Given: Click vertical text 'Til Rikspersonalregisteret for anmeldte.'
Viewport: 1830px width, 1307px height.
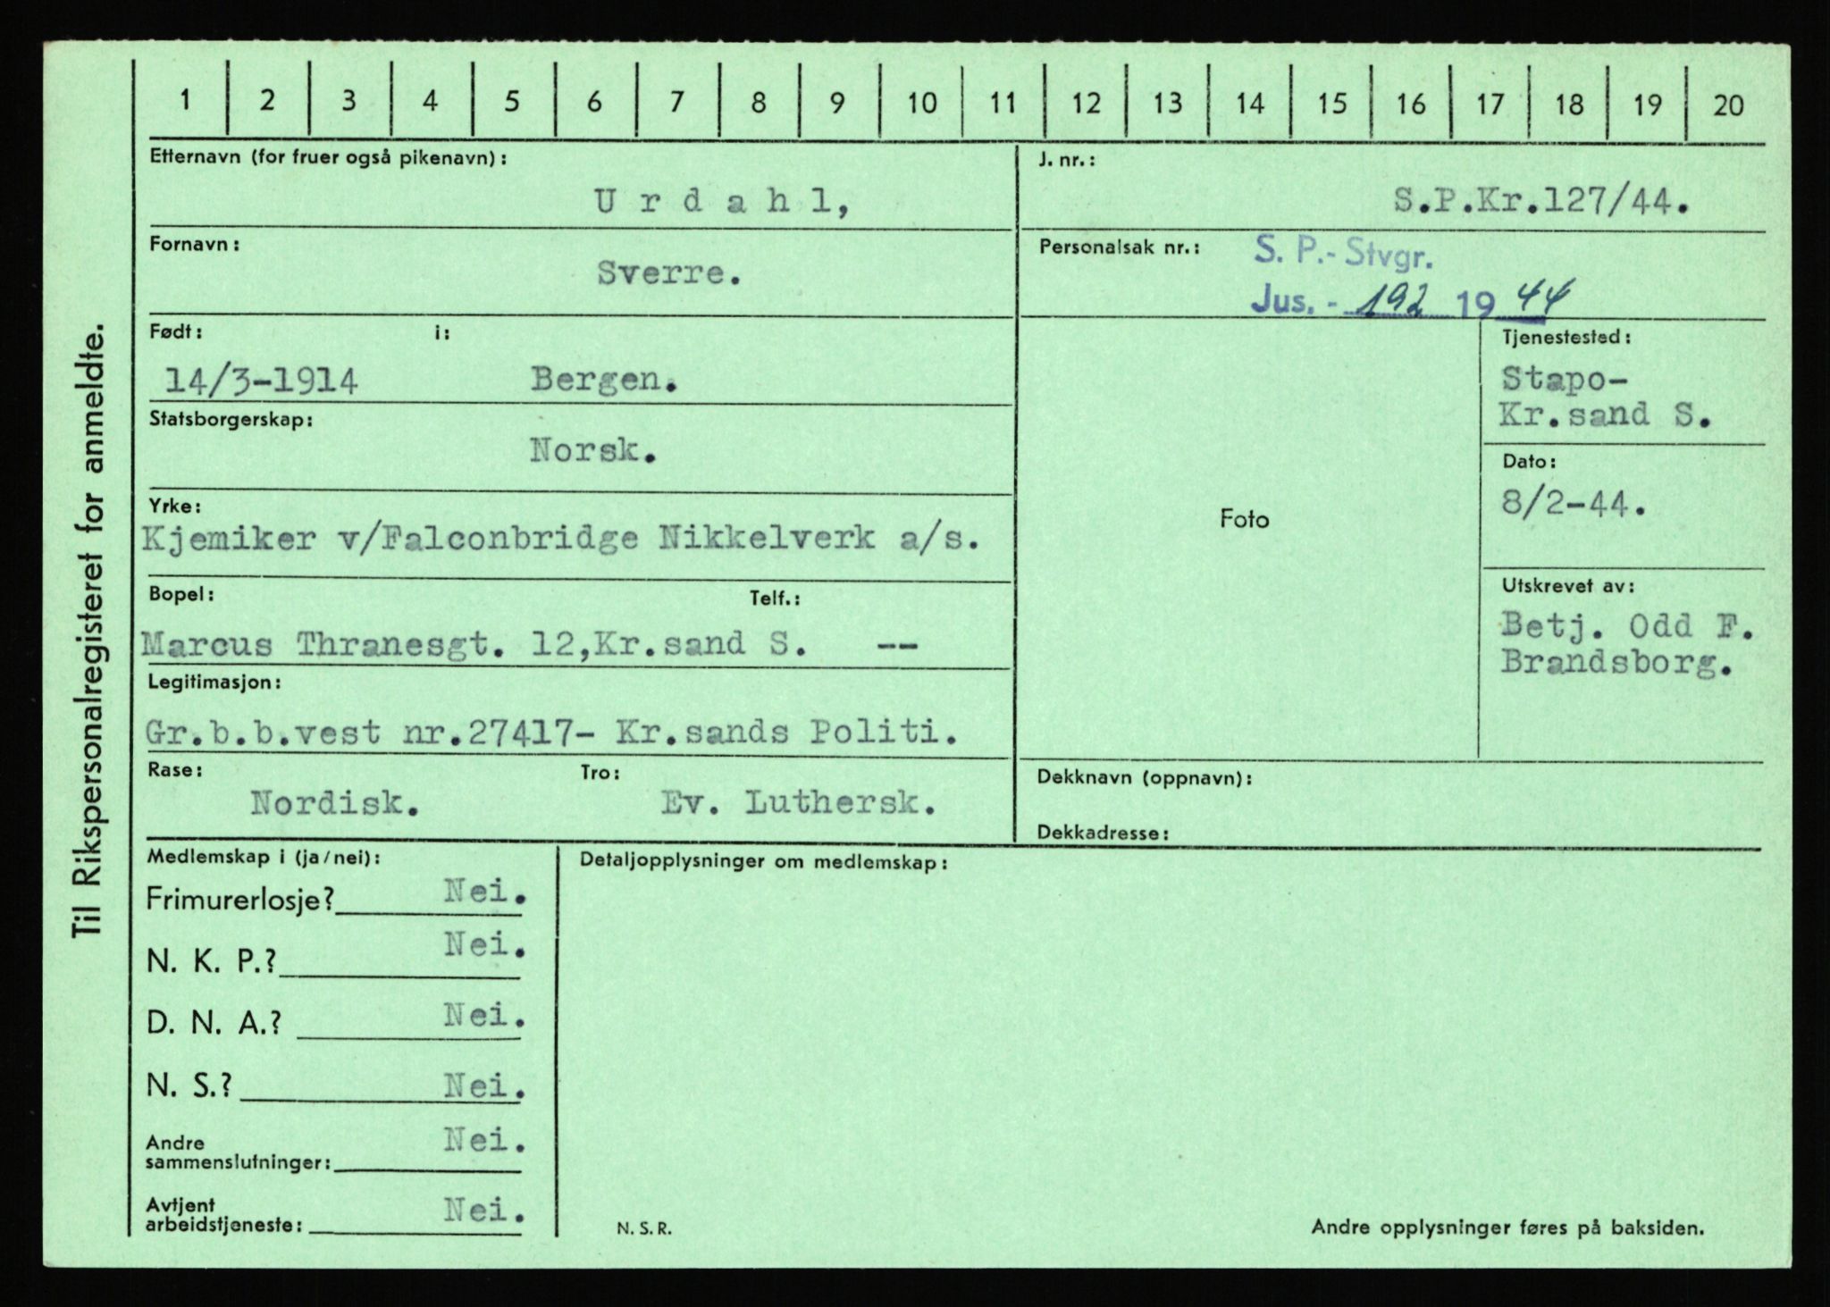Looking at the screenshot, I should click(x=90, y=632).
